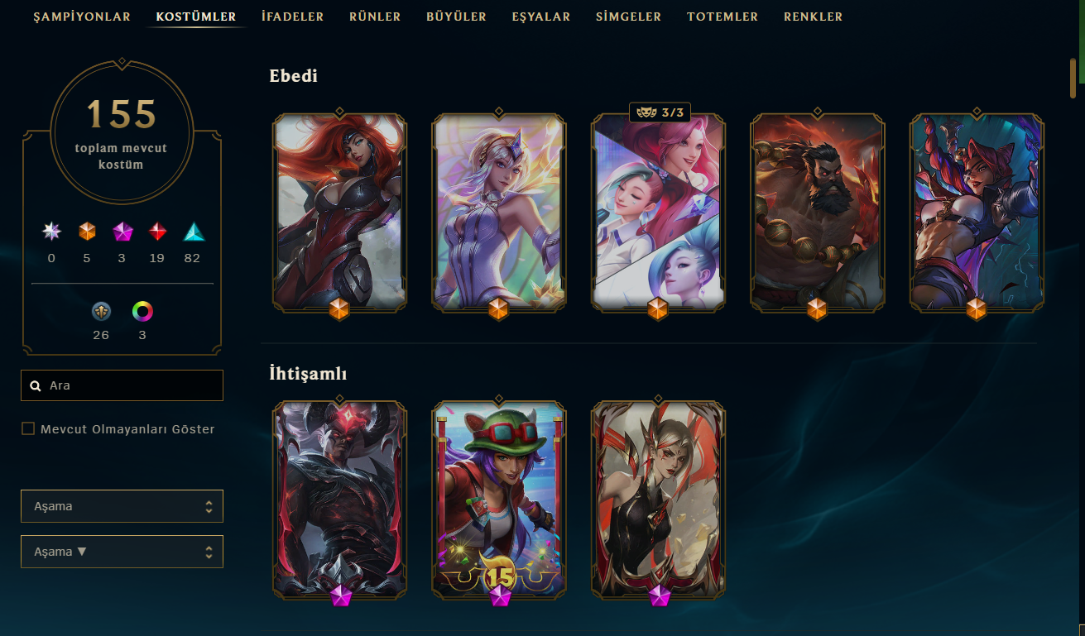Viewport: 1085px width, 636px height.
Task: Open the TOTEMLER tab
Action: pos(723,17)
